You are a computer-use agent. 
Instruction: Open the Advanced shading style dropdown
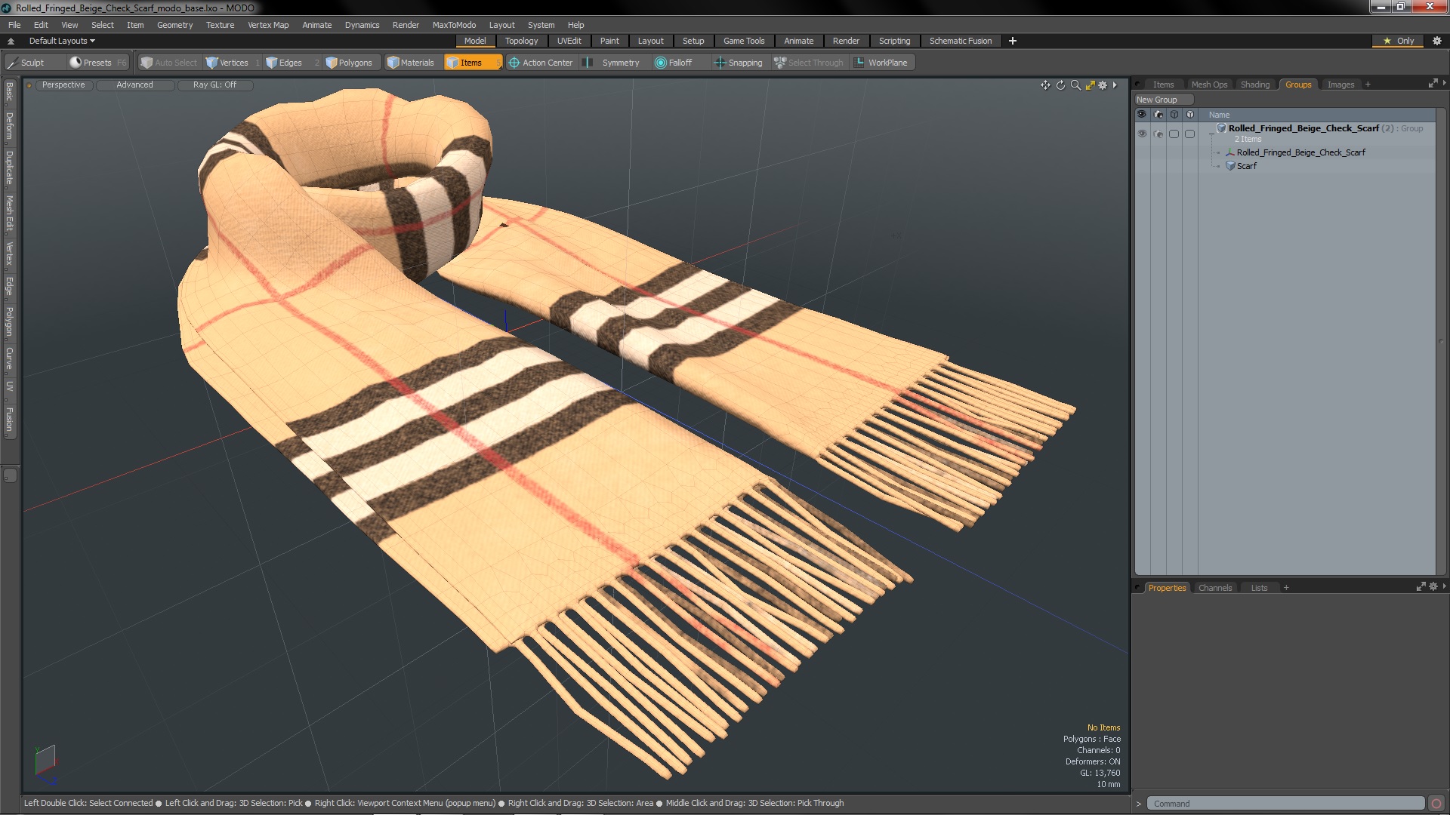tap(134, 85)
